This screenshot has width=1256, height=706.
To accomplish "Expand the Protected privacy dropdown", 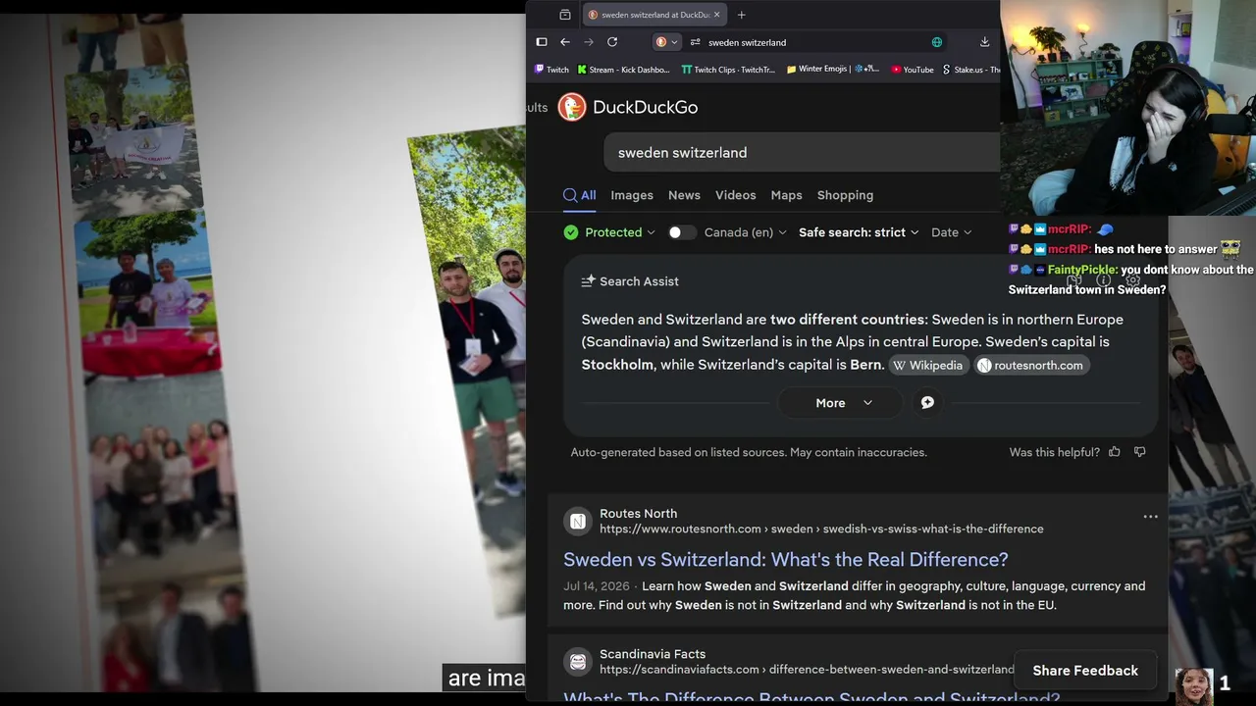I will coord(609,232).
